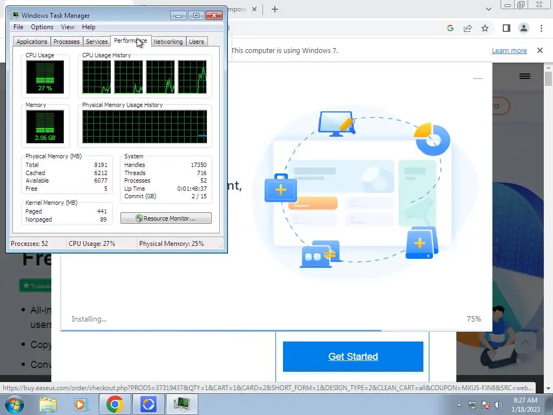This screenshot has width=553, height=415.
Task: Switch to Chrome in the taskbar
Action: 114,404
